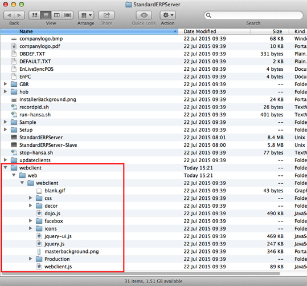The image size is (307, 286).
Task: Select the DBDEF.TXT document icon
Action: 14,54
